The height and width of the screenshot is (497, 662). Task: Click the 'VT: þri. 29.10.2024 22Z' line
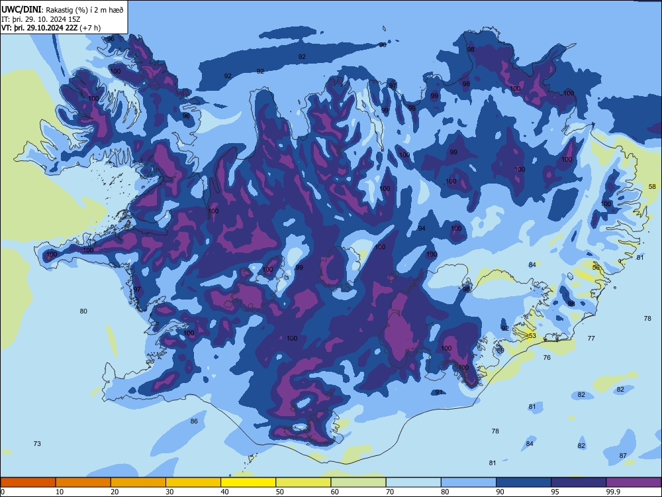point(39,28)
